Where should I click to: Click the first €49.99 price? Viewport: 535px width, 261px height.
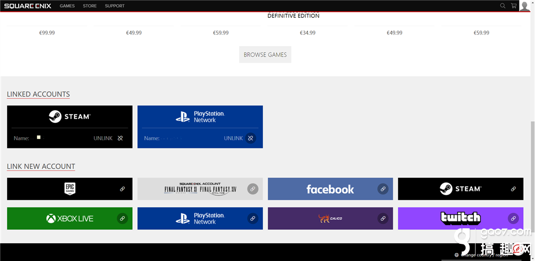[134, 33]
